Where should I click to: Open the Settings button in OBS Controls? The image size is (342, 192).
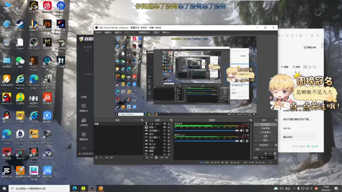pyautogui.click(x=265, y=136)
